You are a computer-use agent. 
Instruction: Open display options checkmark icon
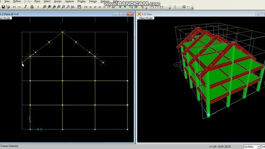[x=136, y=7]
